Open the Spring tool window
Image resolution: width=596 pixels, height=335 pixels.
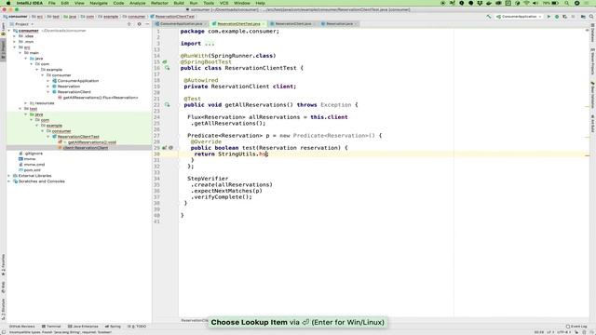point(113,327)
